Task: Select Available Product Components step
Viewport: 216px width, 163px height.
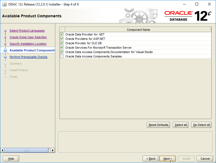Action: tap(32, 50)
